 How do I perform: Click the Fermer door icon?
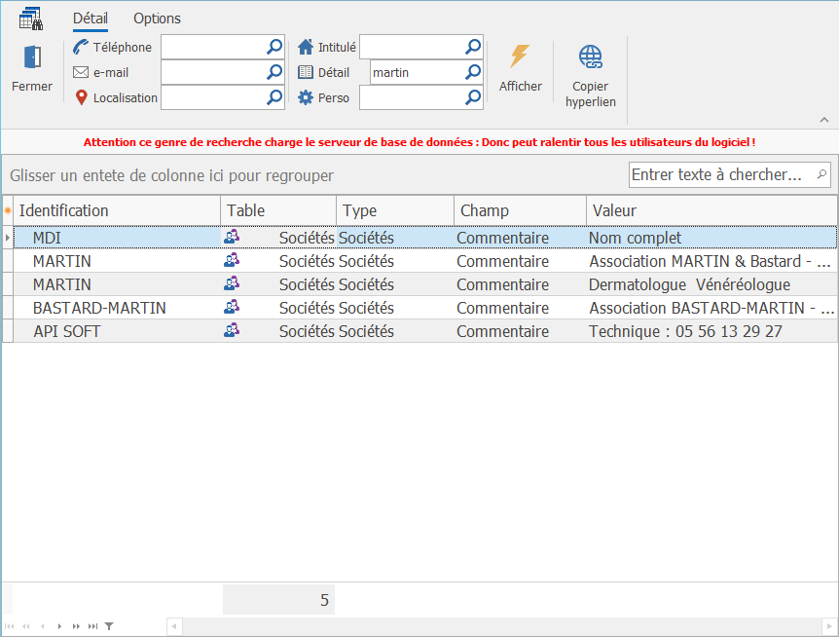point(32,57)
